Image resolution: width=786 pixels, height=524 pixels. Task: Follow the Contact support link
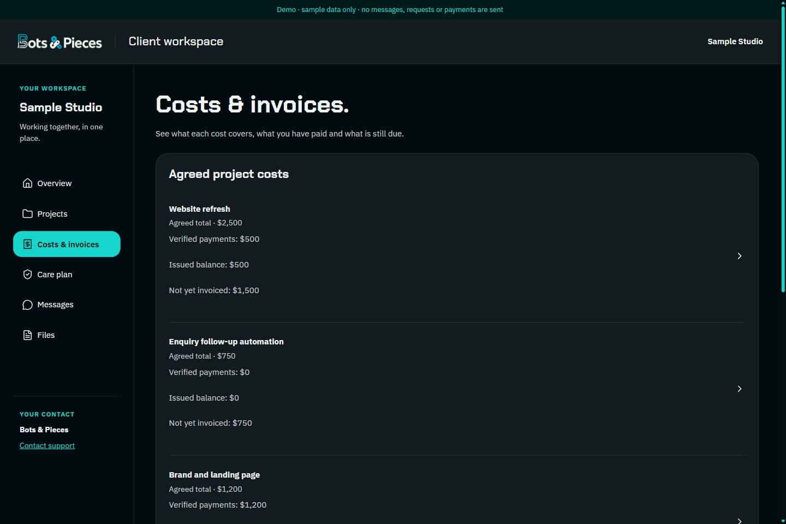[47, 445]
